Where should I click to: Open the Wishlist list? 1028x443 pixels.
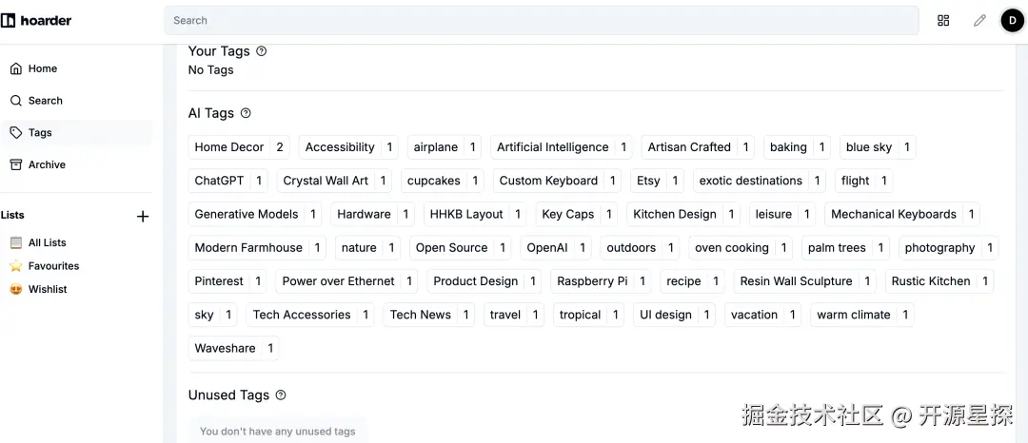pos(48,289)
